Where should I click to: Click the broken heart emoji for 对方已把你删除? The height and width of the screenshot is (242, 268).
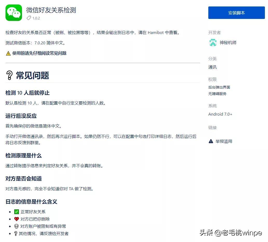click(x=16, y=219)
